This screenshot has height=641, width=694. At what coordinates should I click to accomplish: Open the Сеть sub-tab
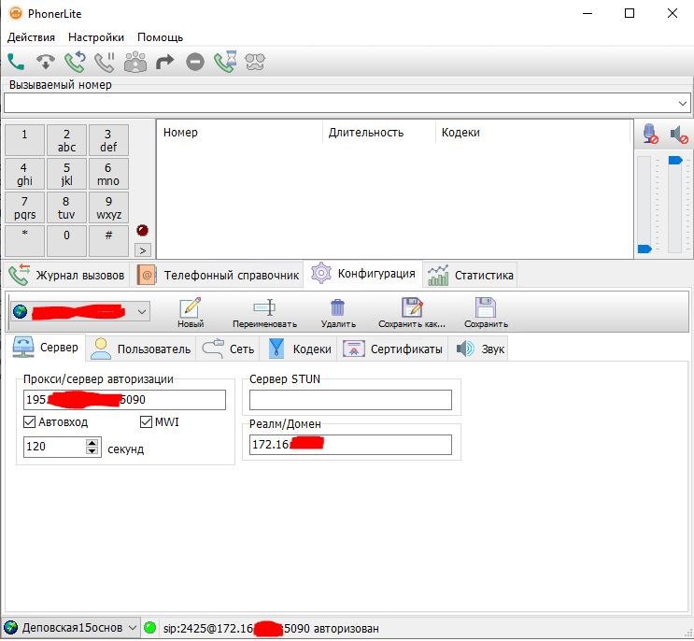click(x=228, y=349)
